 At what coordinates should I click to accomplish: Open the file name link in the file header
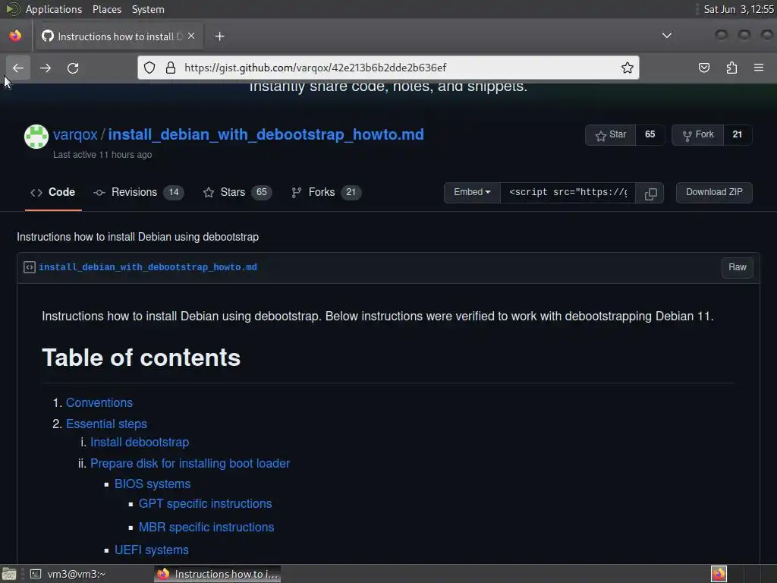pos(148,267)
